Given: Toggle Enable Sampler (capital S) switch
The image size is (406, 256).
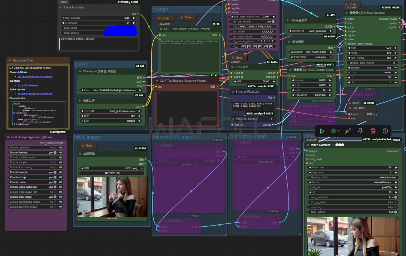Looking at the screenshot, I should tap(55, 172).
